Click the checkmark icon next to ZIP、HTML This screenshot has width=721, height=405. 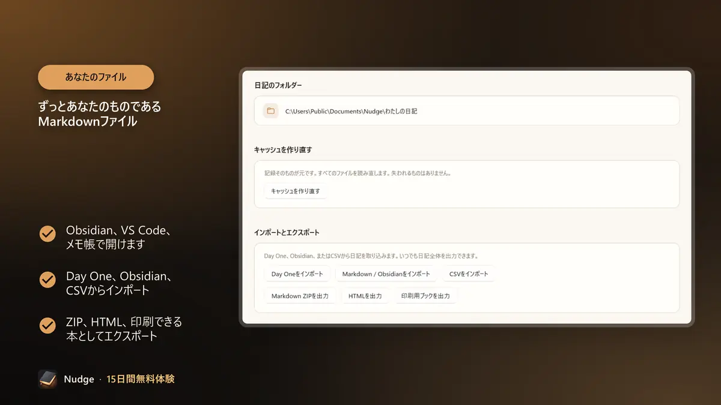[x=47, y=325]
